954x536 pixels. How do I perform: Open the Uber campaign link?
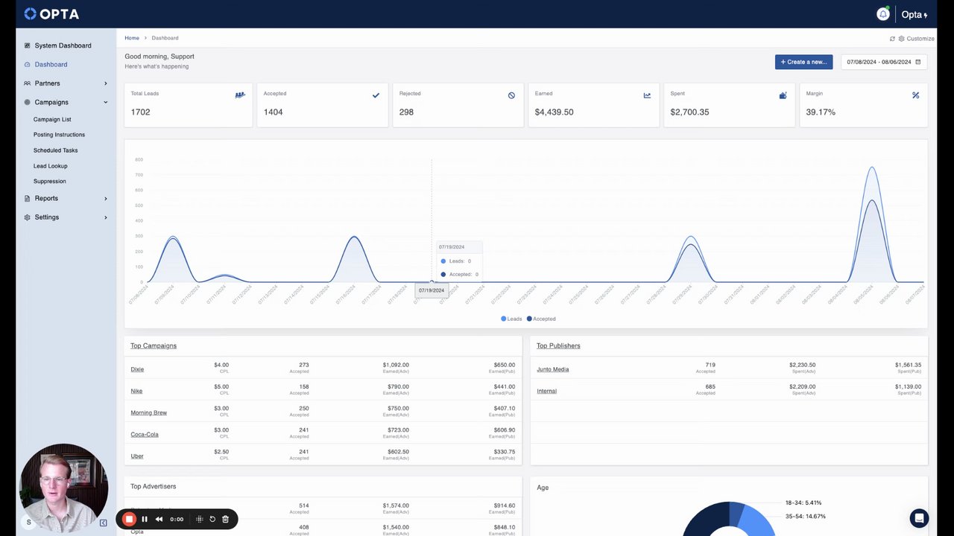pos(137,456)
